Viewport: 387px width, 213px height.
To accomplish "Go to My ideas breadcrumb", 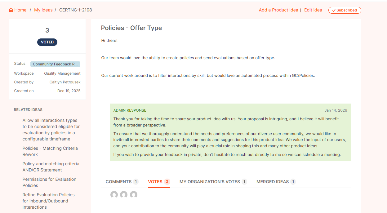I will pos(43,10).
